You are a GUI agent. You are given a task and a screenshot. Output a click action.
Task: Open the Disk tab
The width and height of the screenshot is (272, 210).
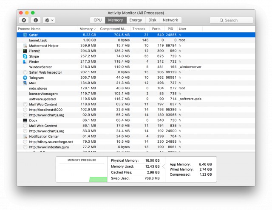click(152, 20)
